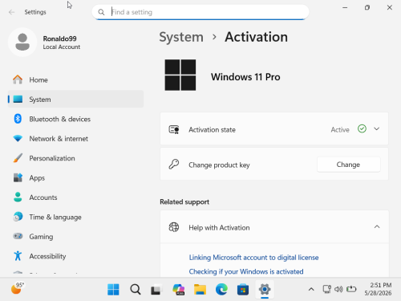
Task: Click the Network wifi icon
Action: click(x=18, y=138)
